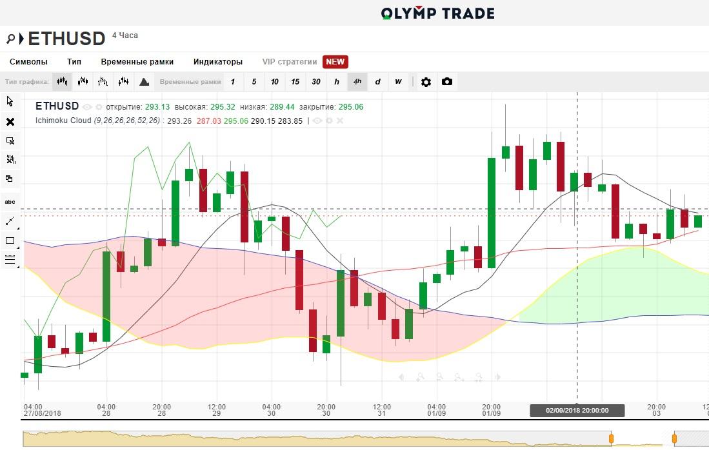
Task: Click the scroll chart right arrow
Action: pos(498,377)
